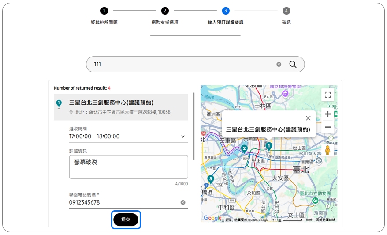Open the time slot dropdown

(x=128, y=136)
